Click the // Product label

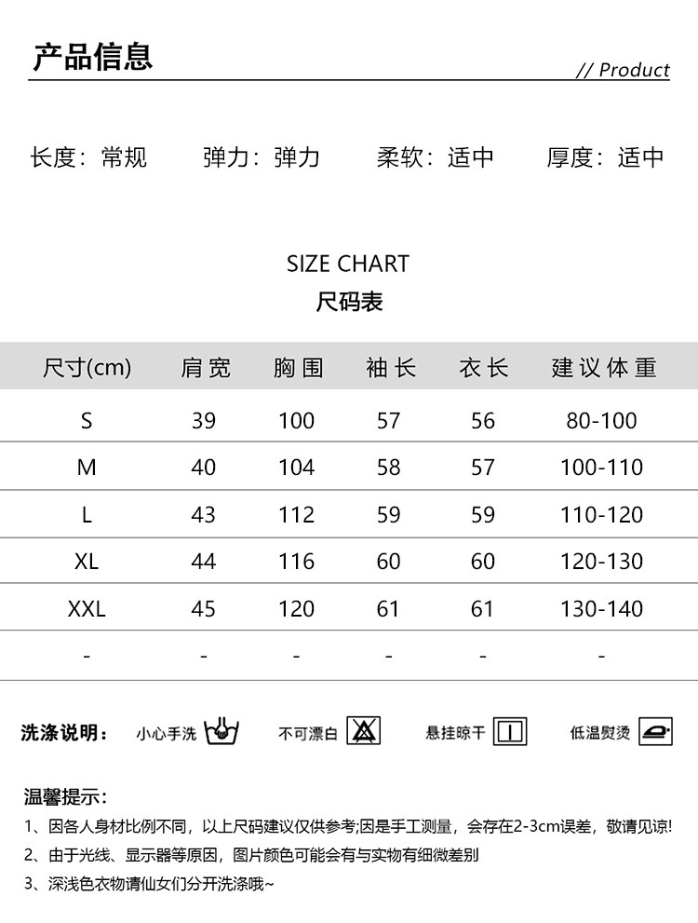623,70
